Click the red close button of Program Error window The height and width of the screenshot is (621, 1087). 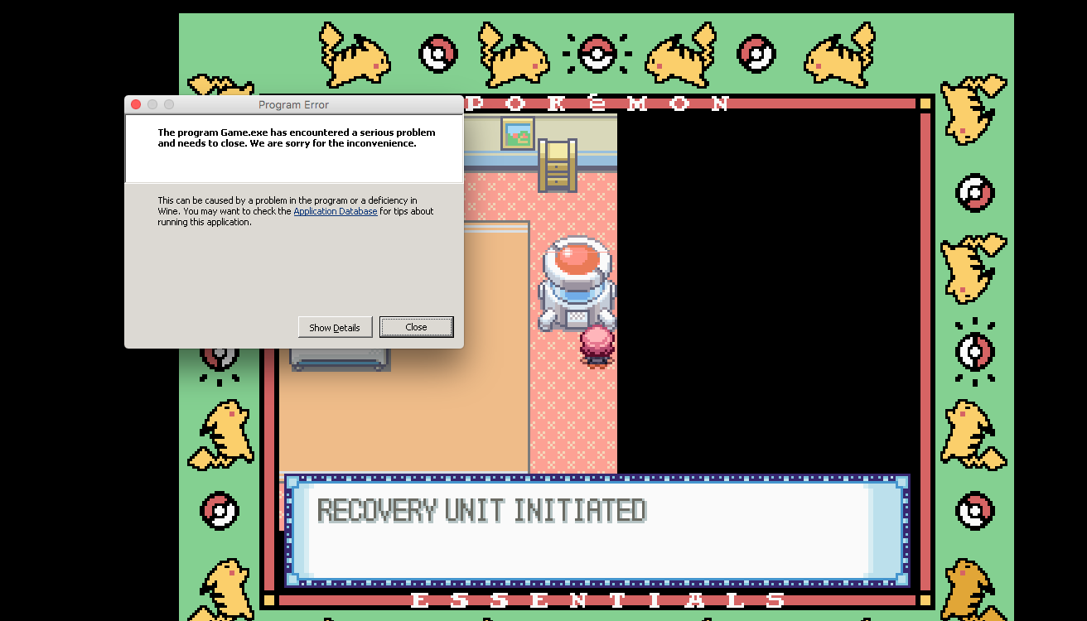point(136,104)
